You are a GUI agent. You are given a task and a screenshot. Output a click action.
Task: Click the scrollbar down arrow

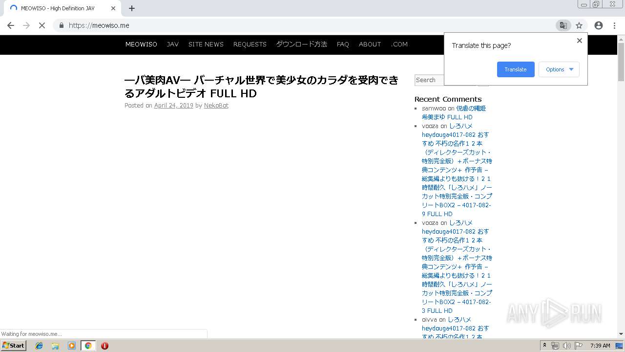click(621, 334)
